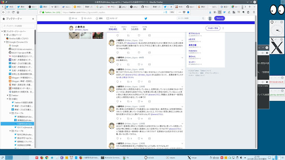The width and height of the screenshot is (285, 160).
Task: Click the home icon in navigation bar
Action: (18, 12)
